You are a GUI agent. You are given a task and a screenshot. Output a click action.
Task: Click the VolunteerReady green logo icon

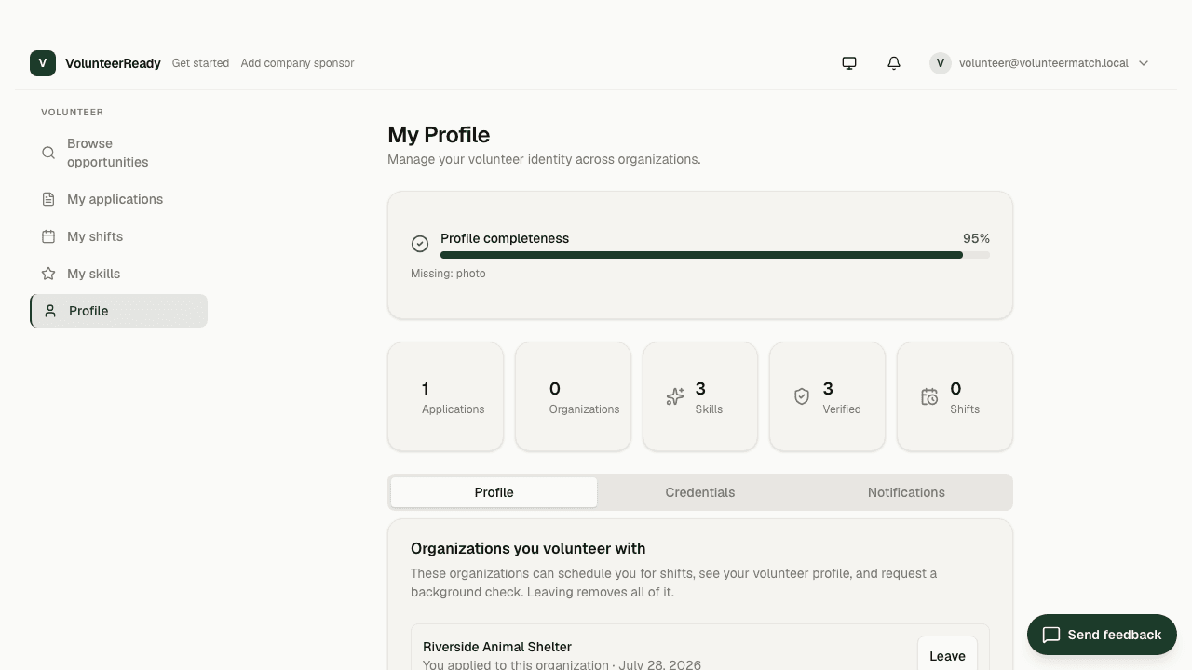[43, 63]
